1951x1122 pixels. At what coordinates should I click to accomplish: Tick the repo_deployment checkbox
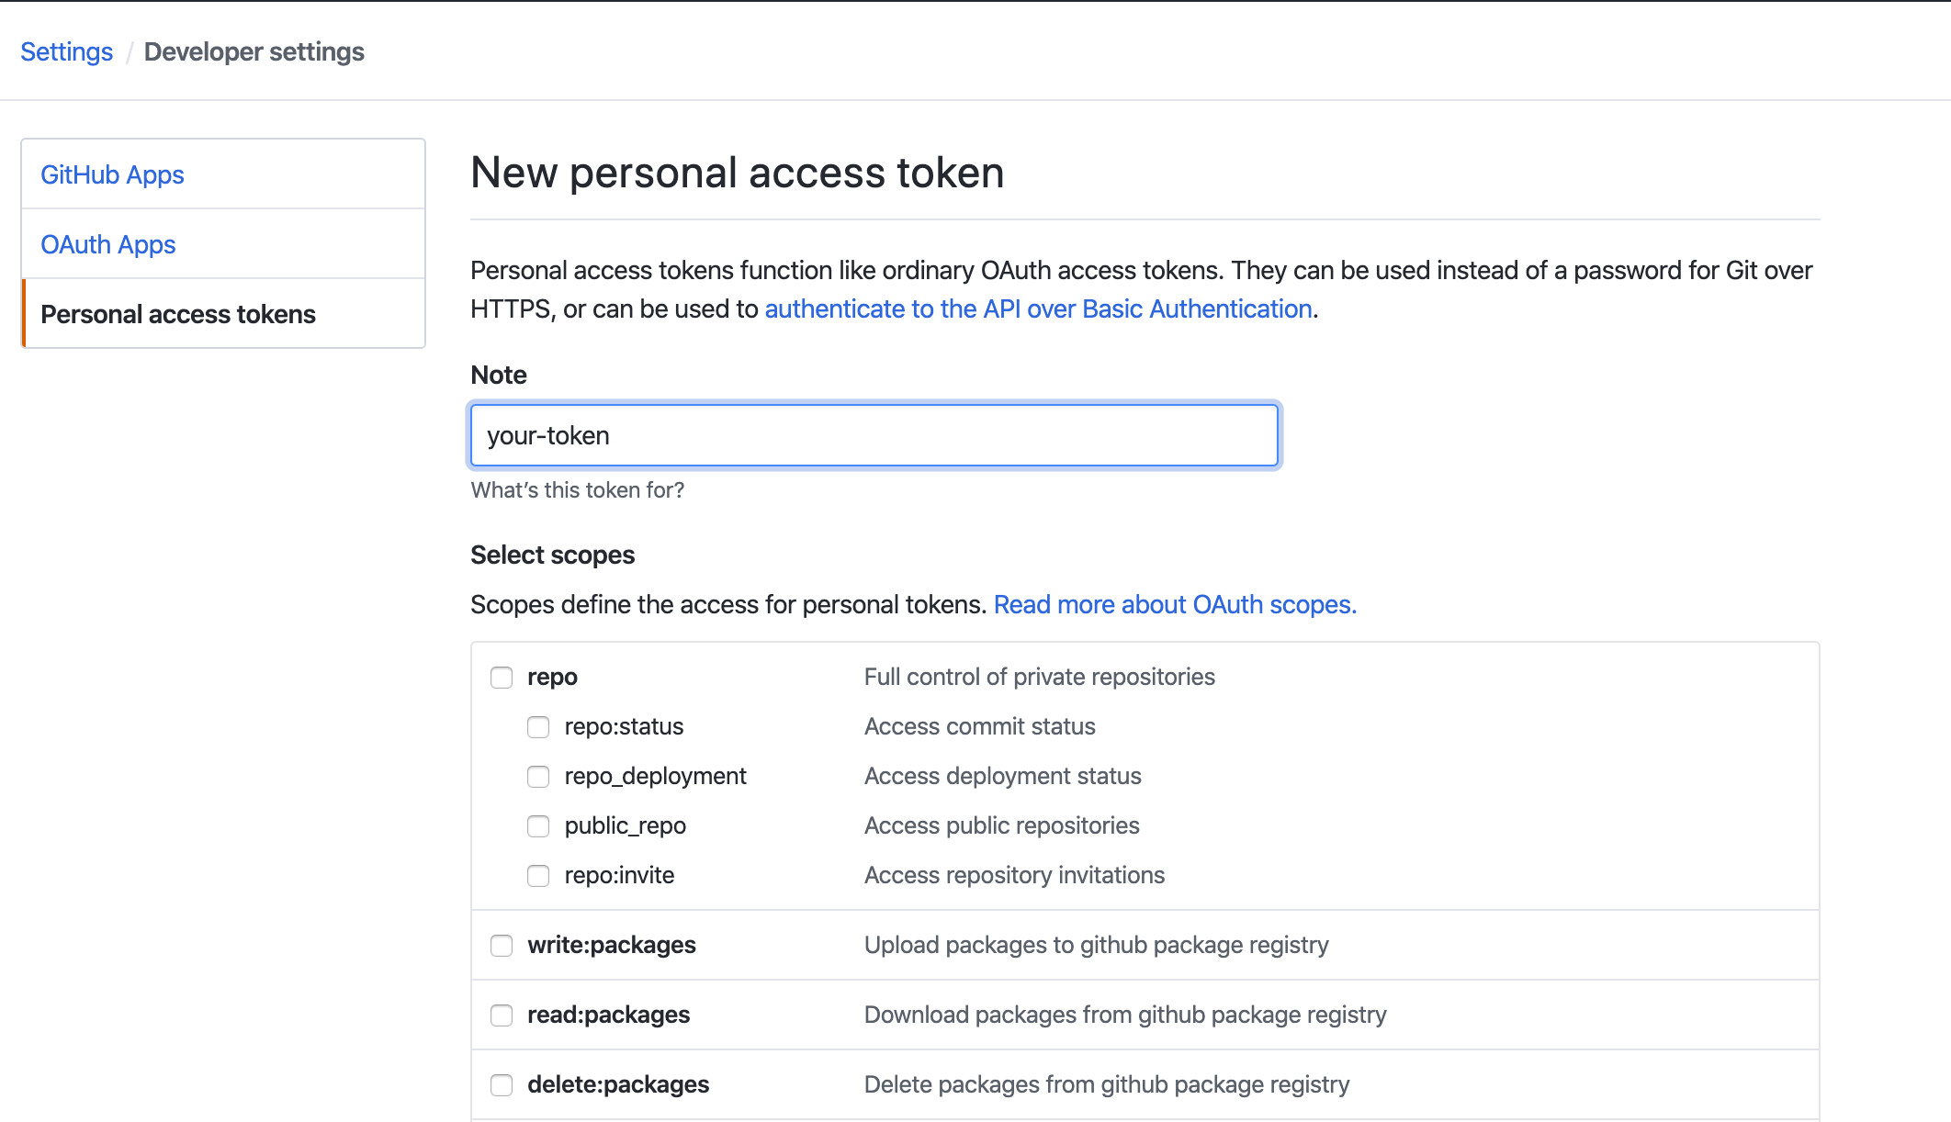point(538,777)
